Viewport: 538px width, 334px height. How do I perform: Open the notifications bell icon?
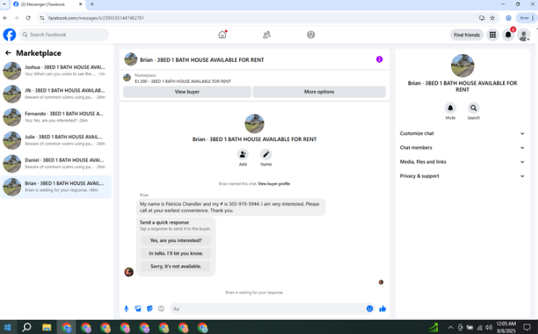[x=508, y=34]
